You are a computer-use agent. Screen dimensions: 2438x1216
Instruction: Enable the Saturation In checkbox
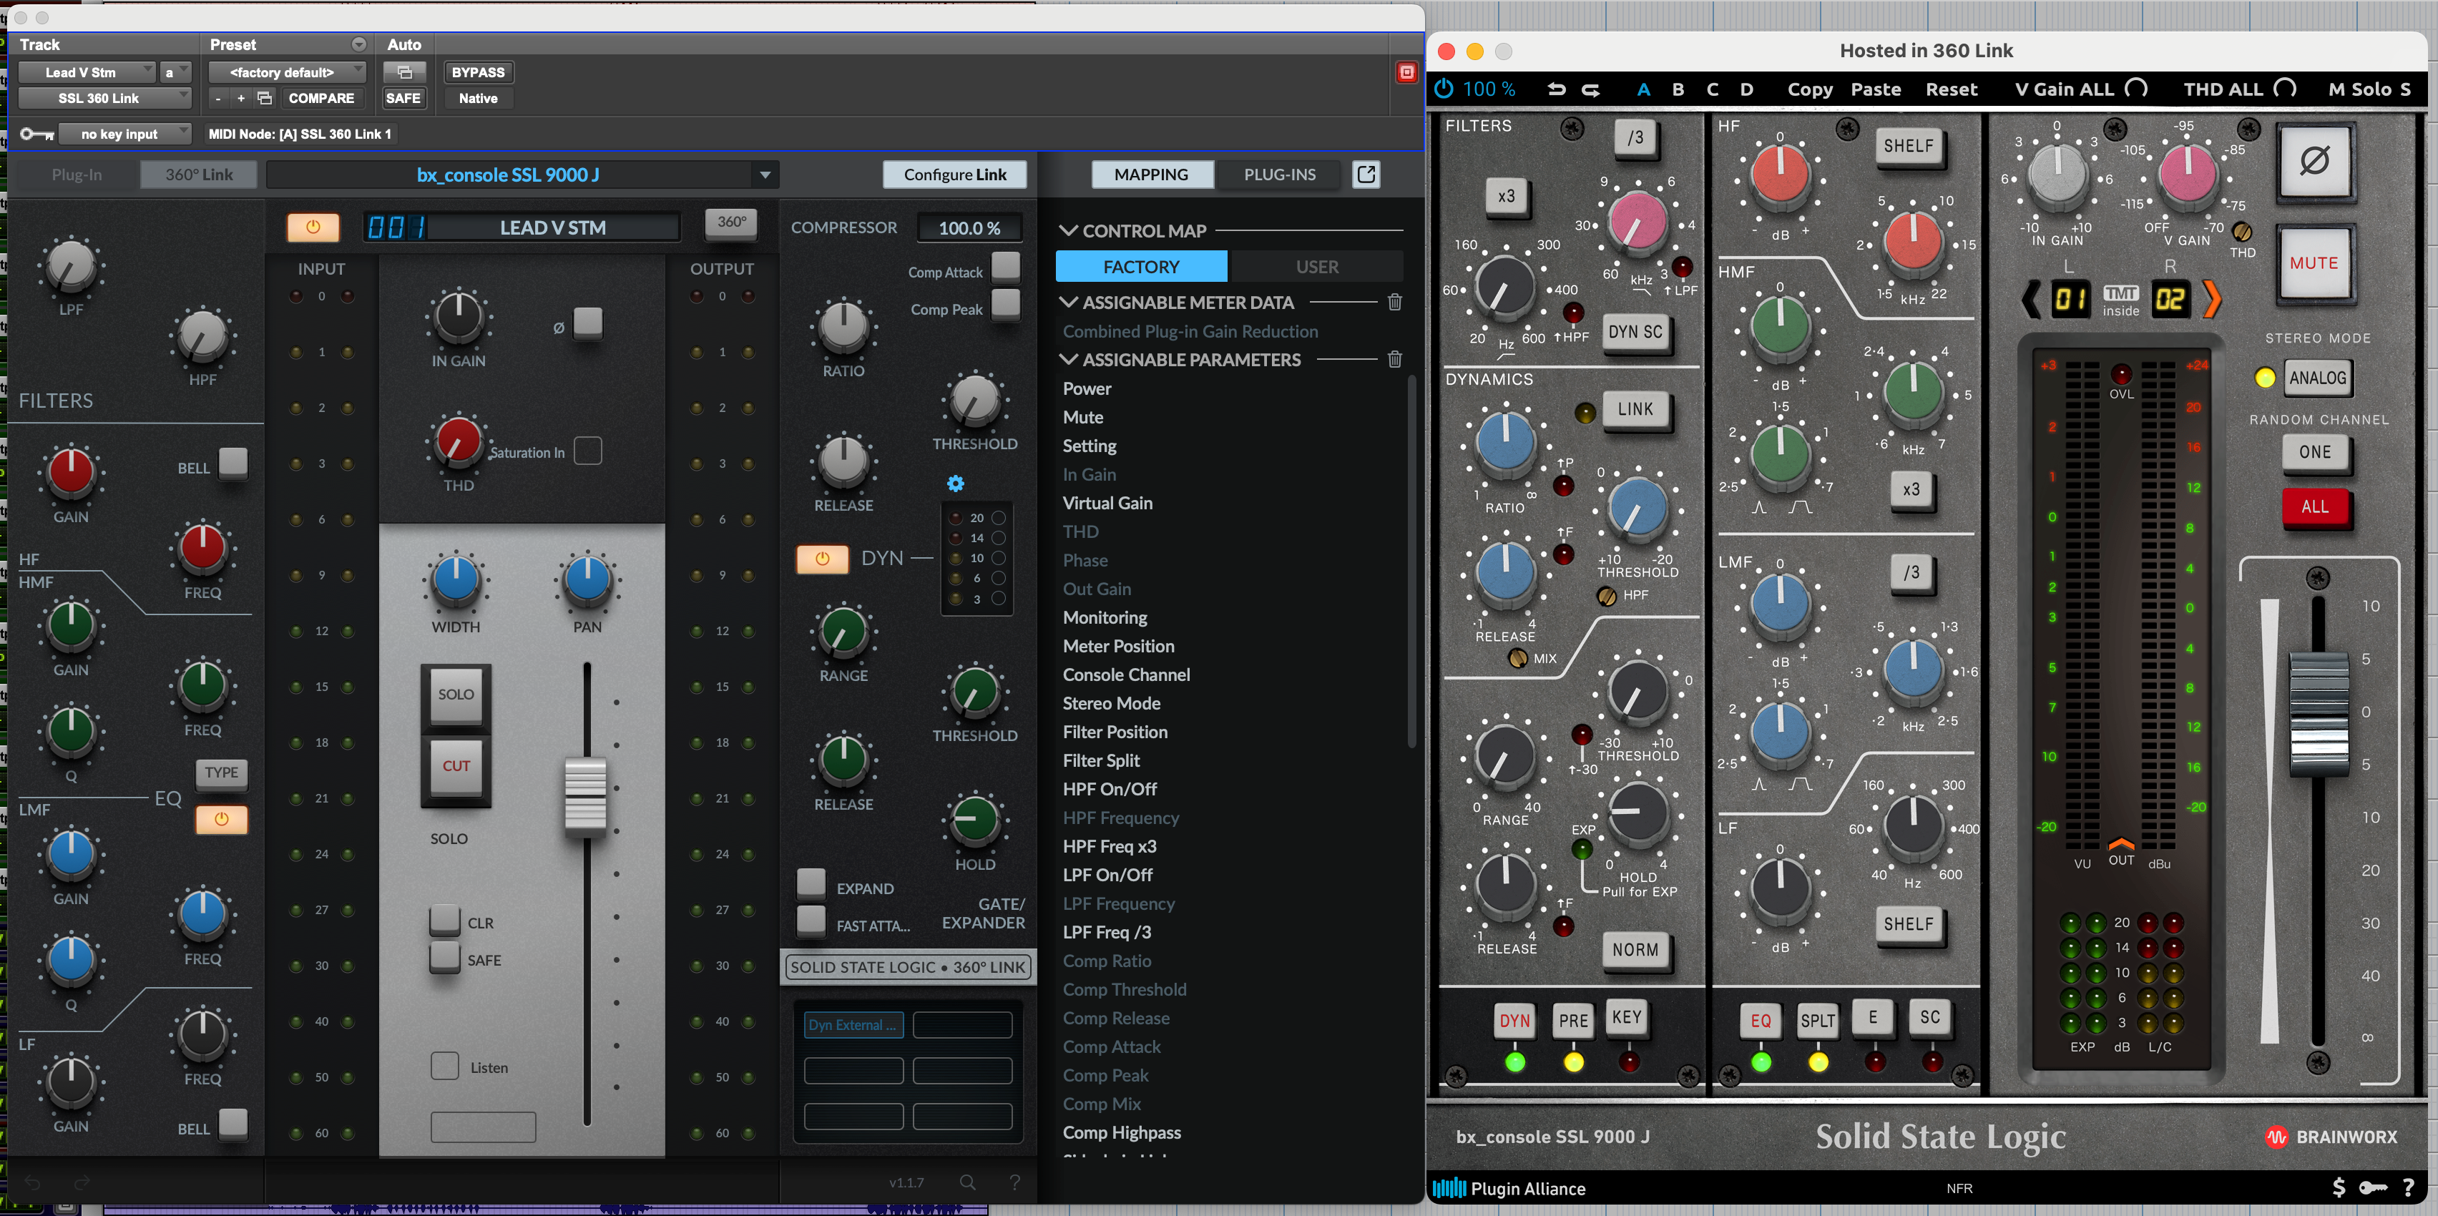coord(588,451)
